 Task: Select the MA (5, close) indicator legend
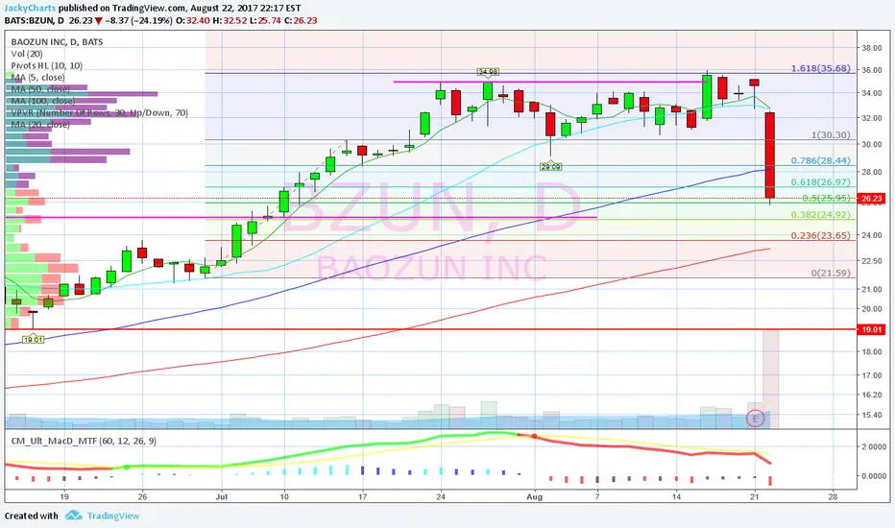point(37,77)
